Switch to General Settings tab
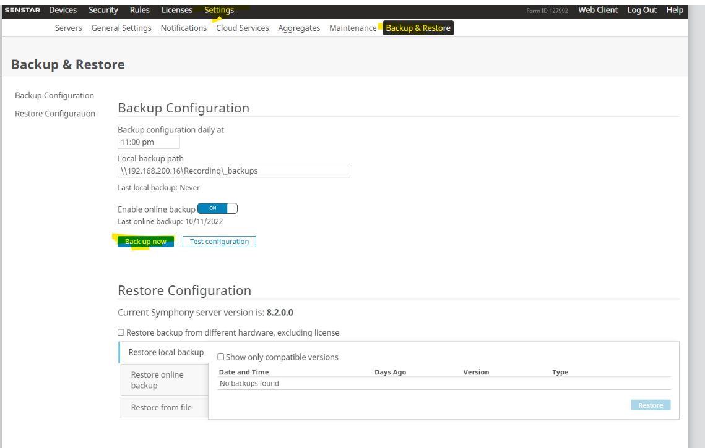Viewport: 705px width, 448px height. point(121,28)
